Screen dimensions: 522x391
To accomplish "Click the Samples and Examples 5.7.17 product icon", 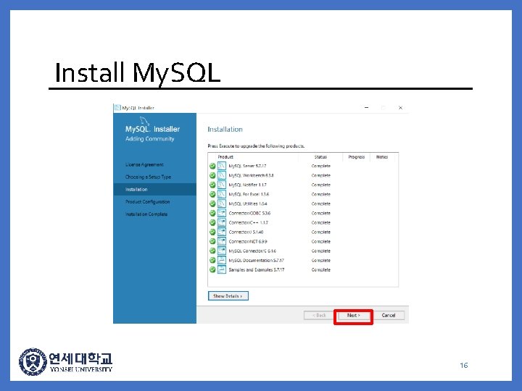I will (222, 269).
